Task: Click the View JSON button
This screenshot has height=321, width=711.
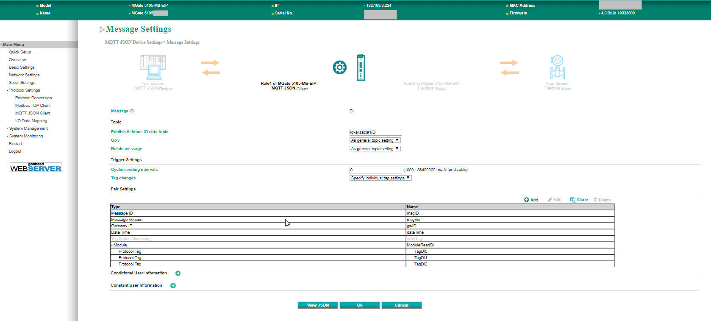Action: 318,305
